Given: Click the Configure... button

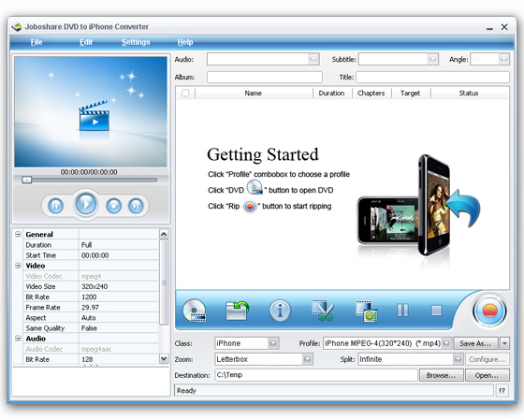Looking at the screenshot, I should point(487,359).
